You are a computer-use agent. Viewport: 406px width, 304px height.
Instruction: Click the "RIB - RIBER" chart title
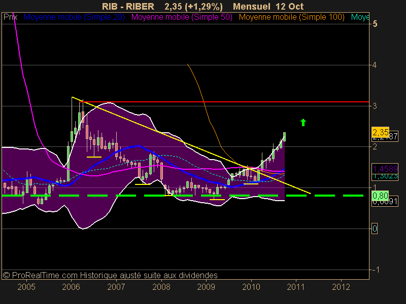[128, 6]
